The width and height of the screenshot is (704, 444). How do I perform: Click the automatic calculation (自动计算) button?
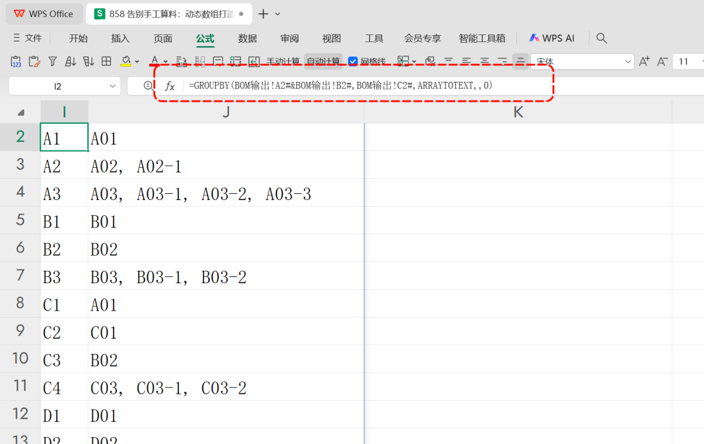[x=323, y=61]
